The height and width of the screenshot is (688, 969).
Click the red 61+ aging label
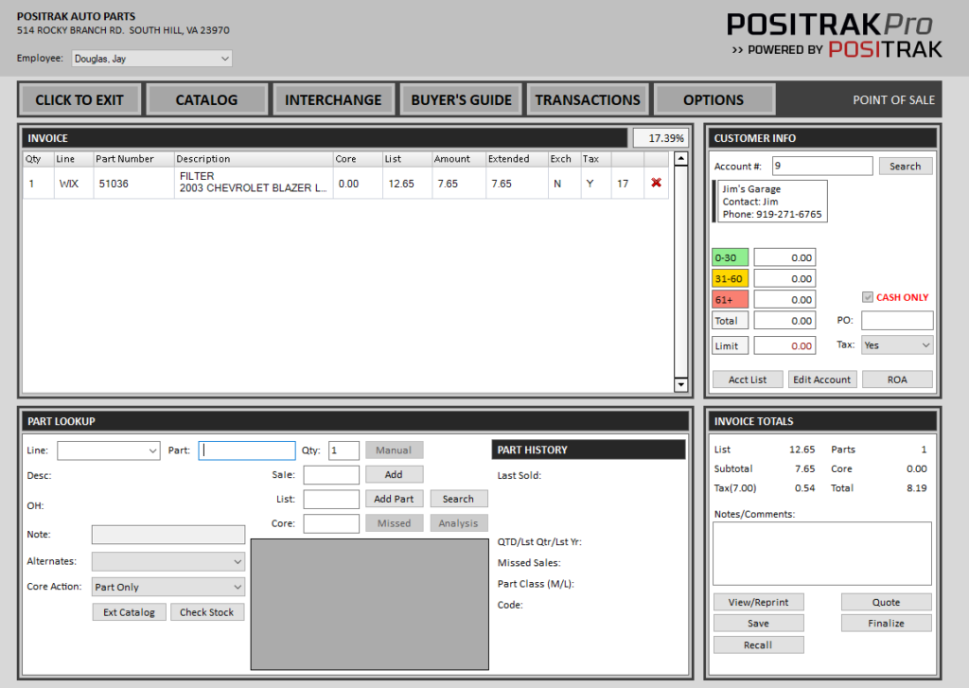coord(730,300)
